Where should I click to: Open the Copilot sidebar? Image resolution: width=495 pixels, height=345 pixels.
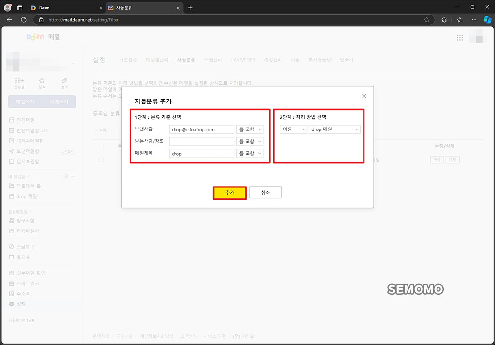click(487, 20)
